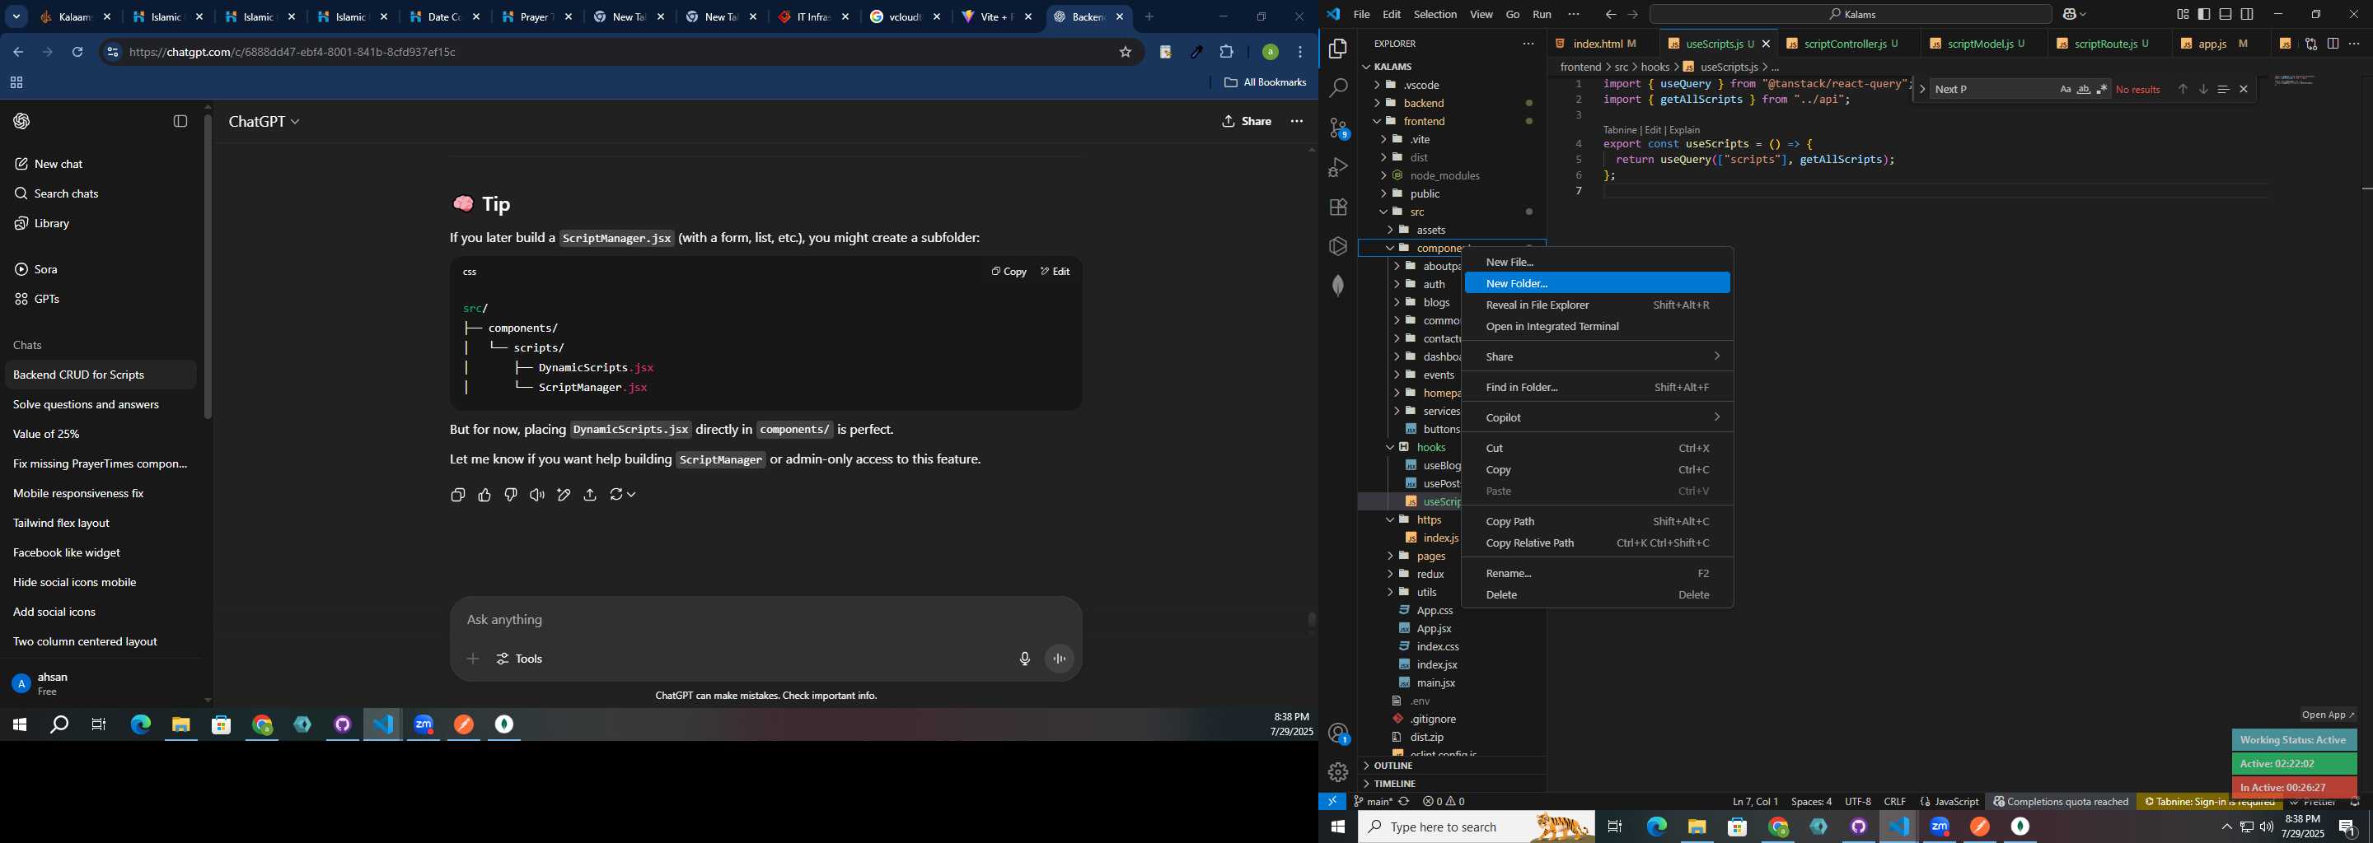Click New chat in ChatGPT sidebar

(x=59, y=164)
